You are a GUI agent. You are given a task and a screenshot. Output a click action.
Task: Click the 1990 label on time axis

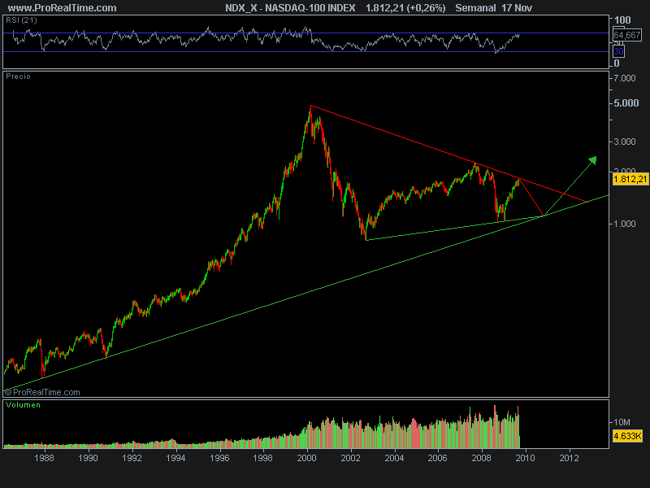pyautogui.click(x=88, y=458)
